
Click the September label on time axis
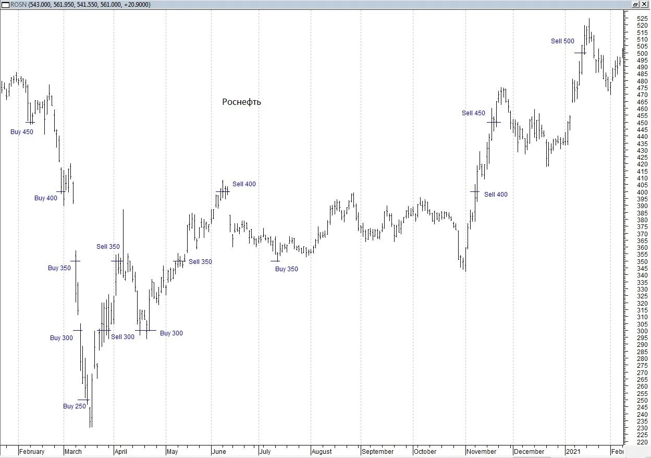(x=378, y=452)
